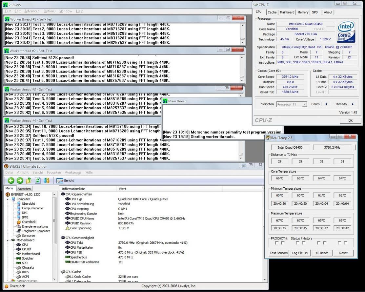Select DMI in the Computer tree
Screen dimensions: 365x292
point(25,213)
